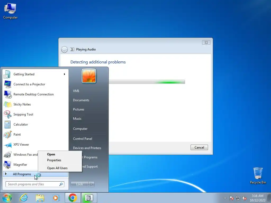This screenshot has width=271, height=203.
Task: Click the Windows Start orb
Action: coord(7,198)
